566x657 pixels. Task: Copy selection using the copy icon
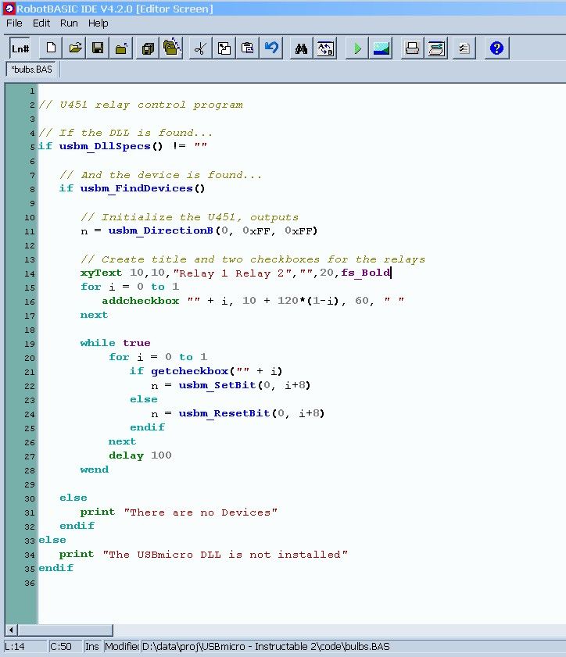(224, 48)
